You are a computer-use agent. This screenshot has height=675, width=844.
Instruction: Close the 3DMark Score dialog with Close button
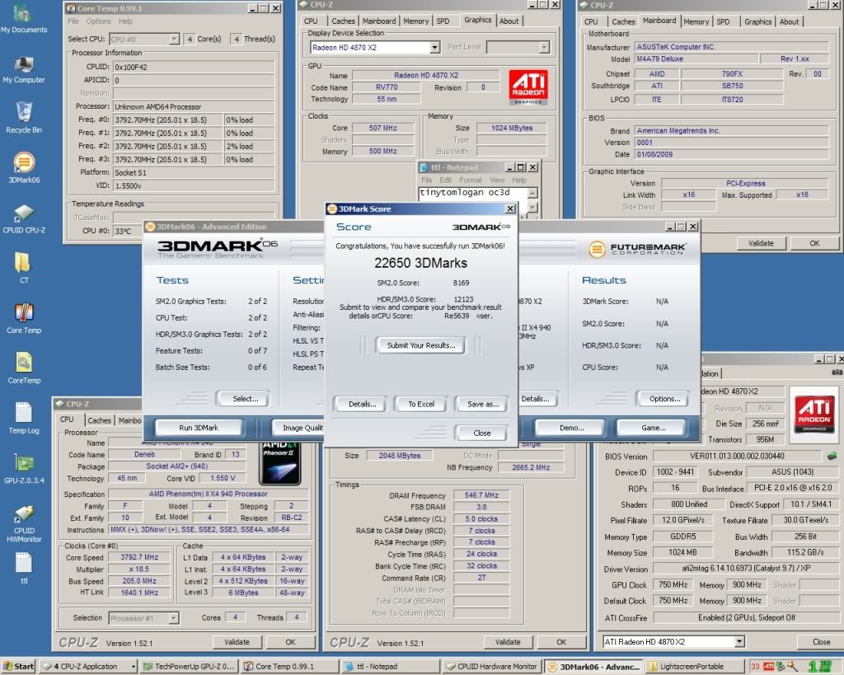point(481,433)
